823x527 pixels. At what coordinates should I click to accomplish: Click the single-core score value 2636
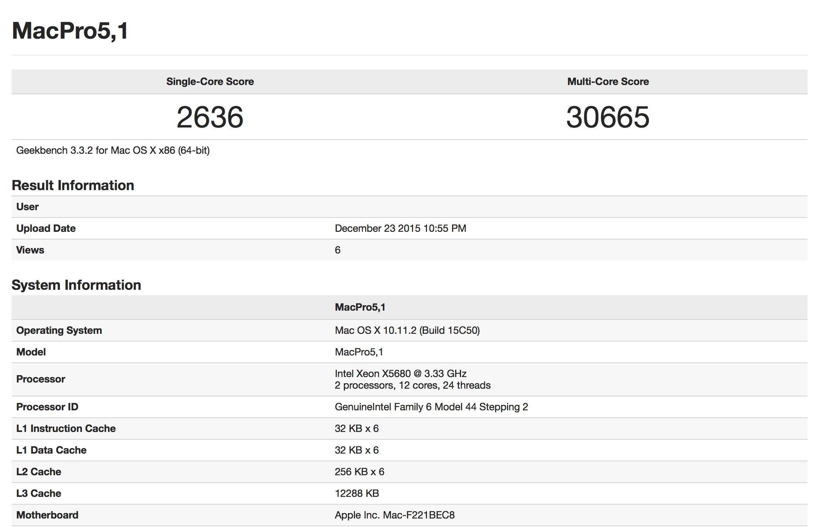pos(210,117)
